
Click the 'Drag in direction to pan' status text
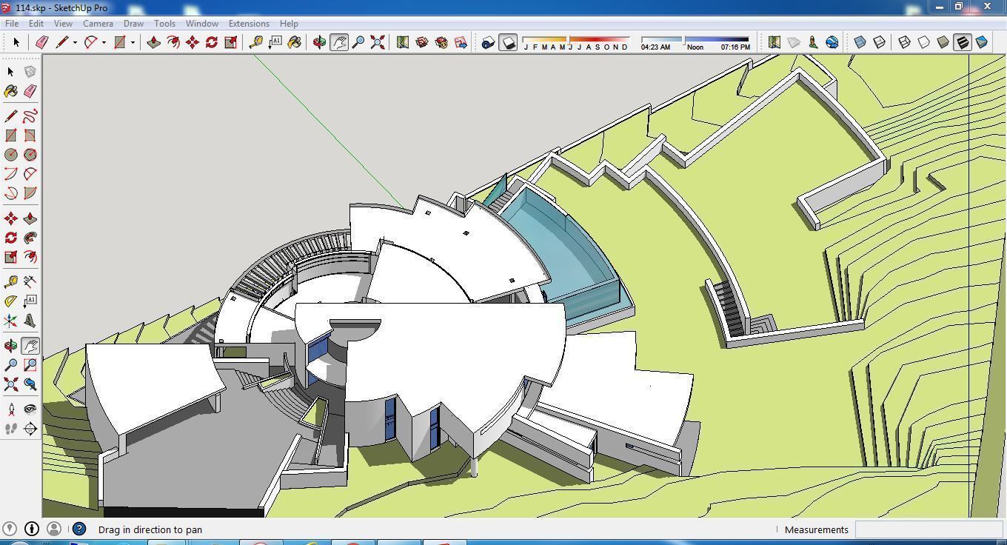pos(150,529)
